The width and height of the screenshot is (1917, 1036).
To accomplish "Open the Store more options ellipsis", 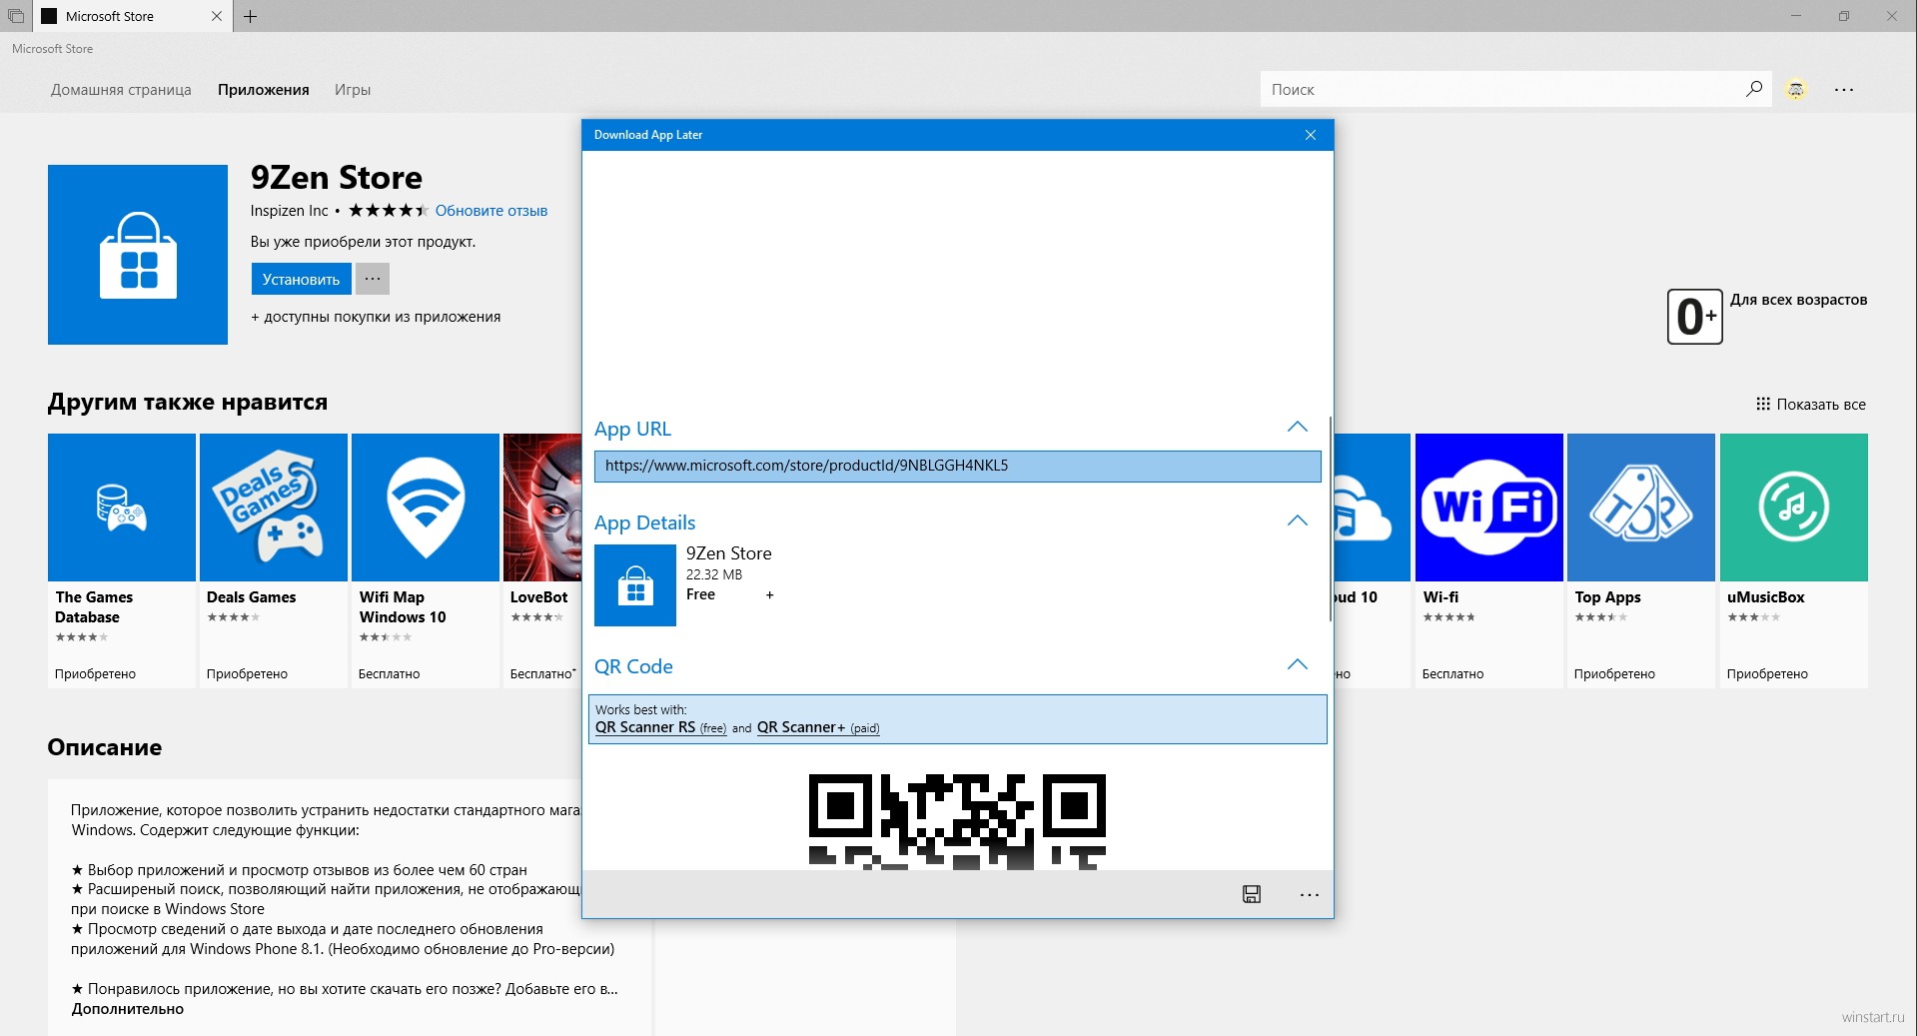I will pos(1844,89).
